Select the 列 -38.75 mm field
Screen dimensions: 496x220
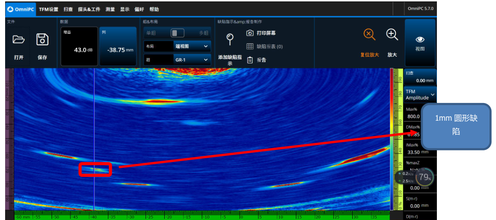click(x=118, y=46)
